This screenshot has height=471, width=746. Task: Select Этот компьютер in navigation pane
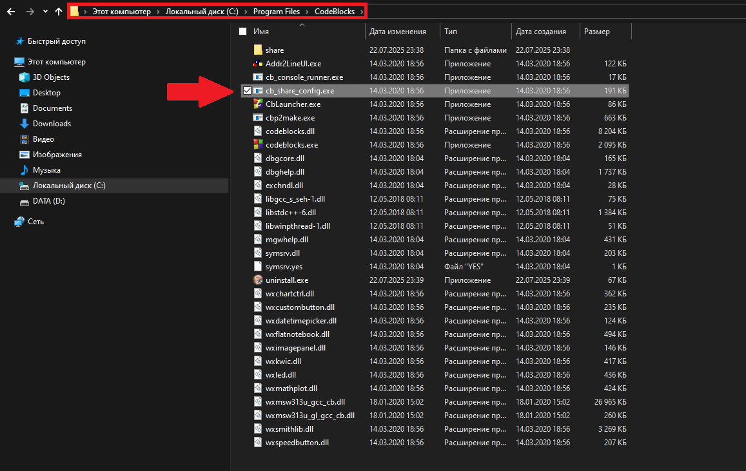[x=57, y=62]
